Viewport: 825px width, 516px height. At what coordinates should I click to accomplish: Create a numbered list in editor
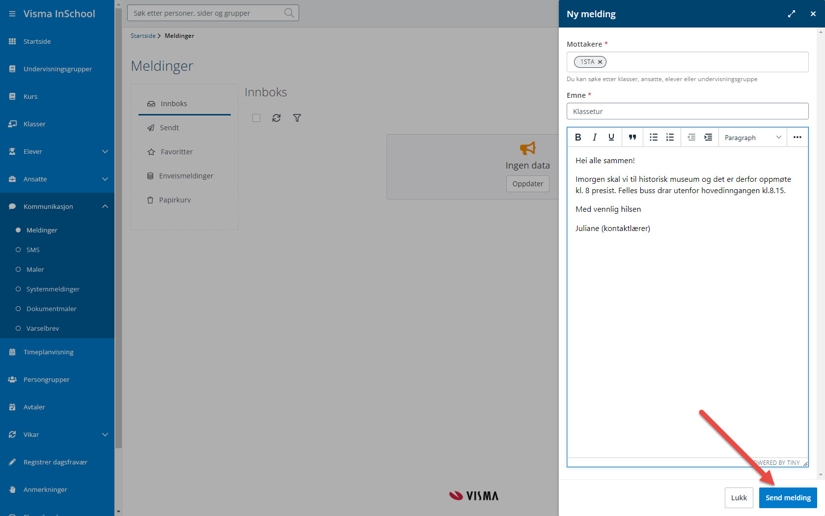pos(670,137)
